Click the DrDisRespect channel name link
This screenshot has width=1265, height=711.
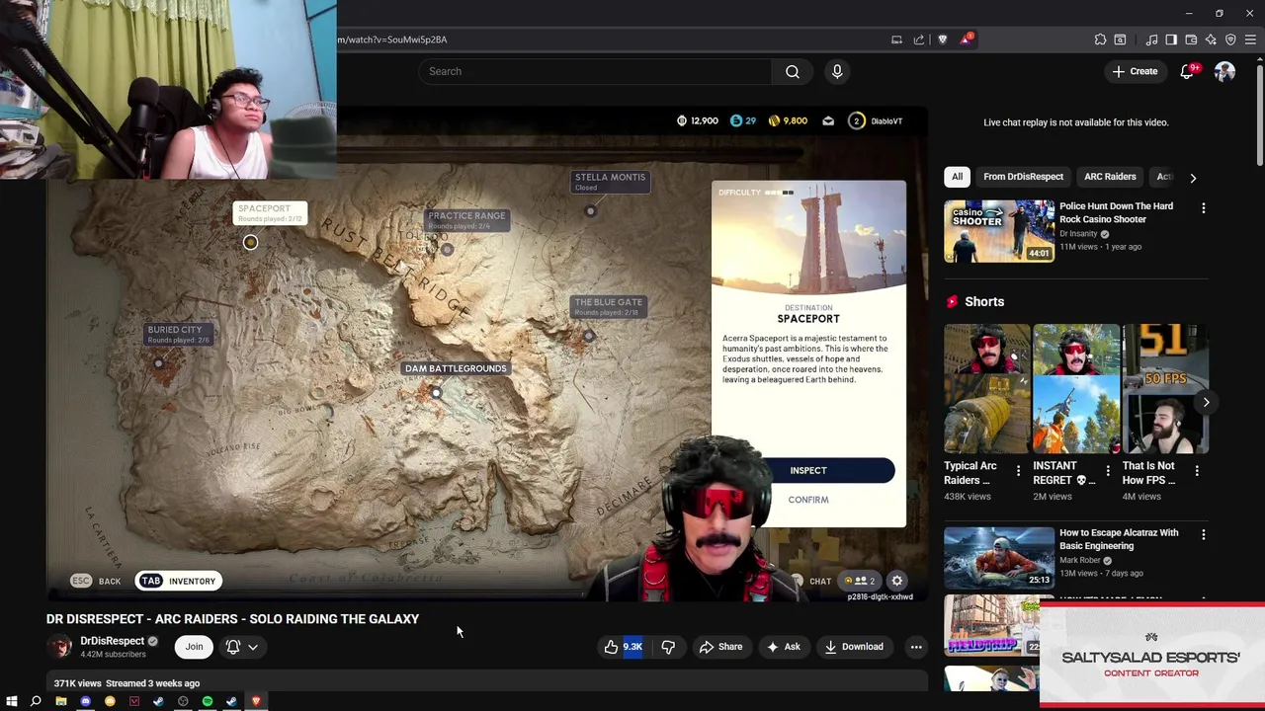tap(112, 641)
